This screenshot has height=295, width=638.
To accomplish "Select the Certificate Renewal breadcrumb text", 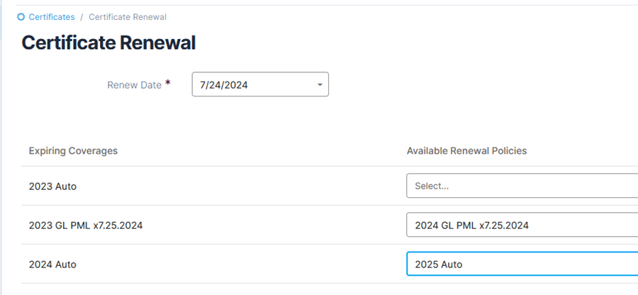I will click(x=128, y=17).
